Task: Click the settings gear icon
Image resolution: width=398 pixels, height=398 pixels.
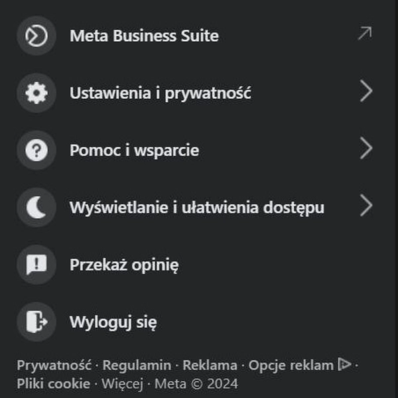Action: (36, 93)
